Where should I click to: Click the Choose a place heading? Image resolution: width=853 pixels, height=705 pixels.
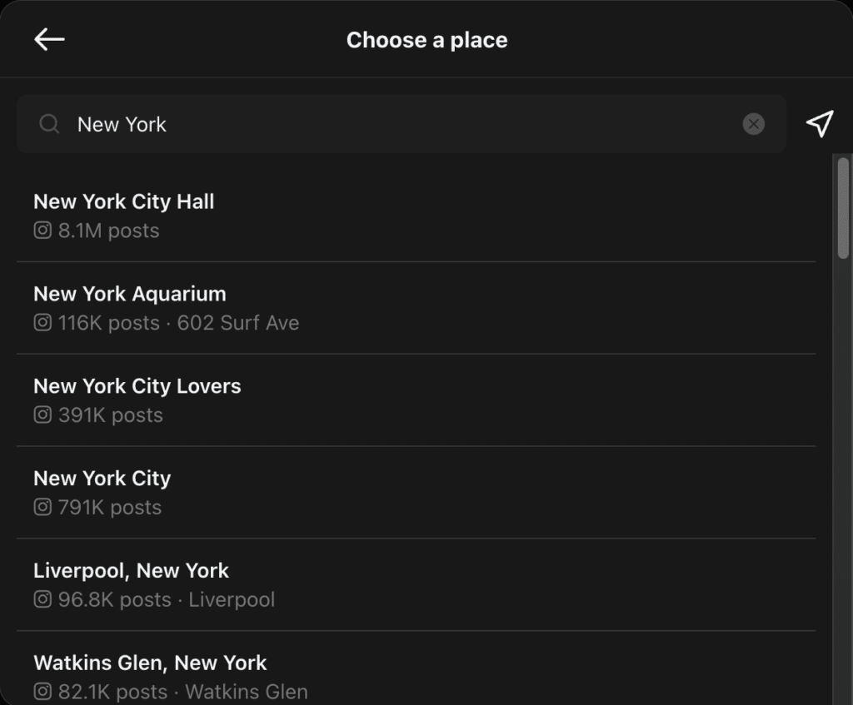pos(427,40)
